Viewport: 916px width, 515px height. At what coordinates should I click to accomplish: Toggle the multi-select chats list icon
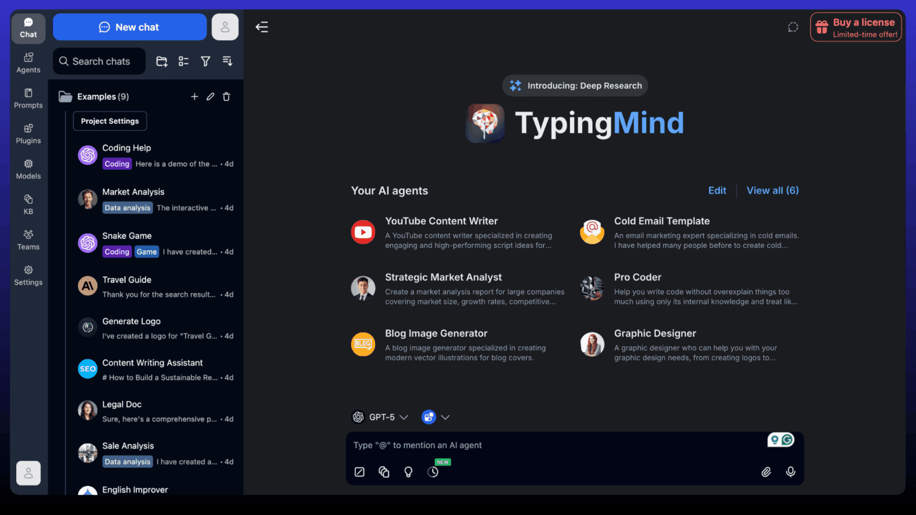(184, 61)
